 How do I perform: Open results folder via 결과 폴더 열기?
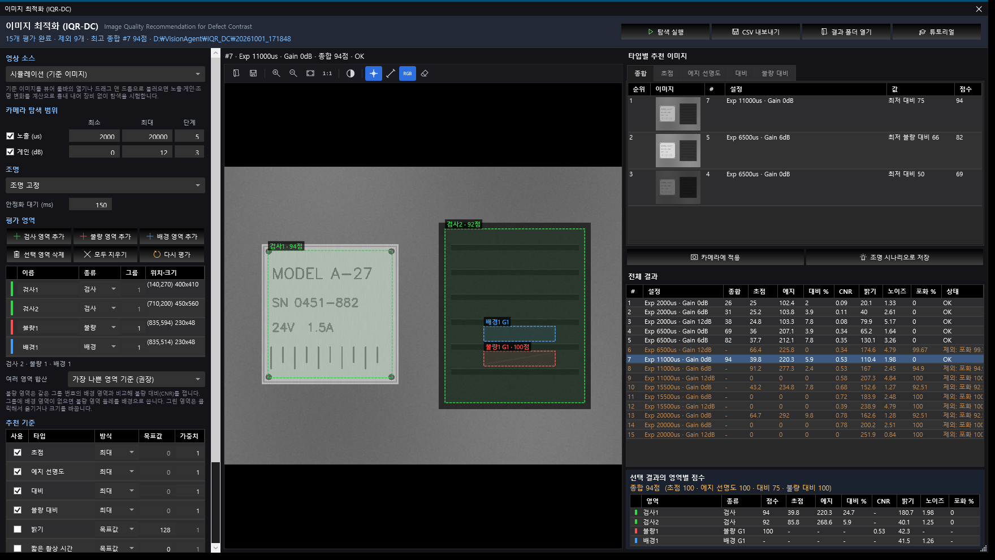click(x=846, y=32)
